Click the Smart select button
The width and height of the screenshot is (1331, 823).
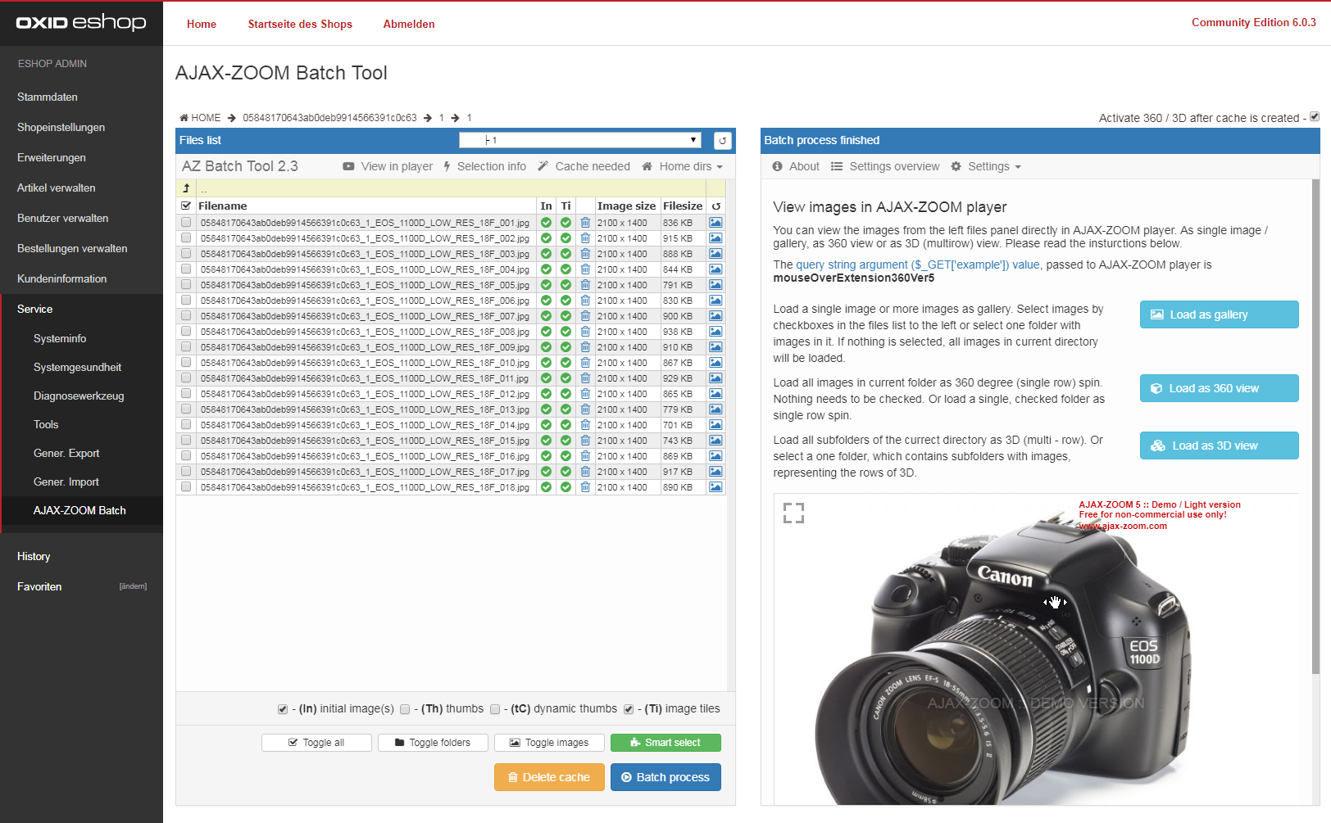tap(665, 743)
